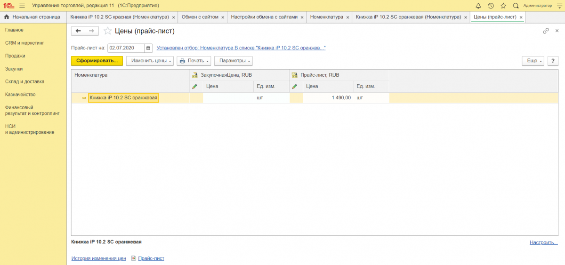Screen dimensions: 565x265
Task: Open Склад и доставка section
Action: pyautogui.click(x=24, y=81)
